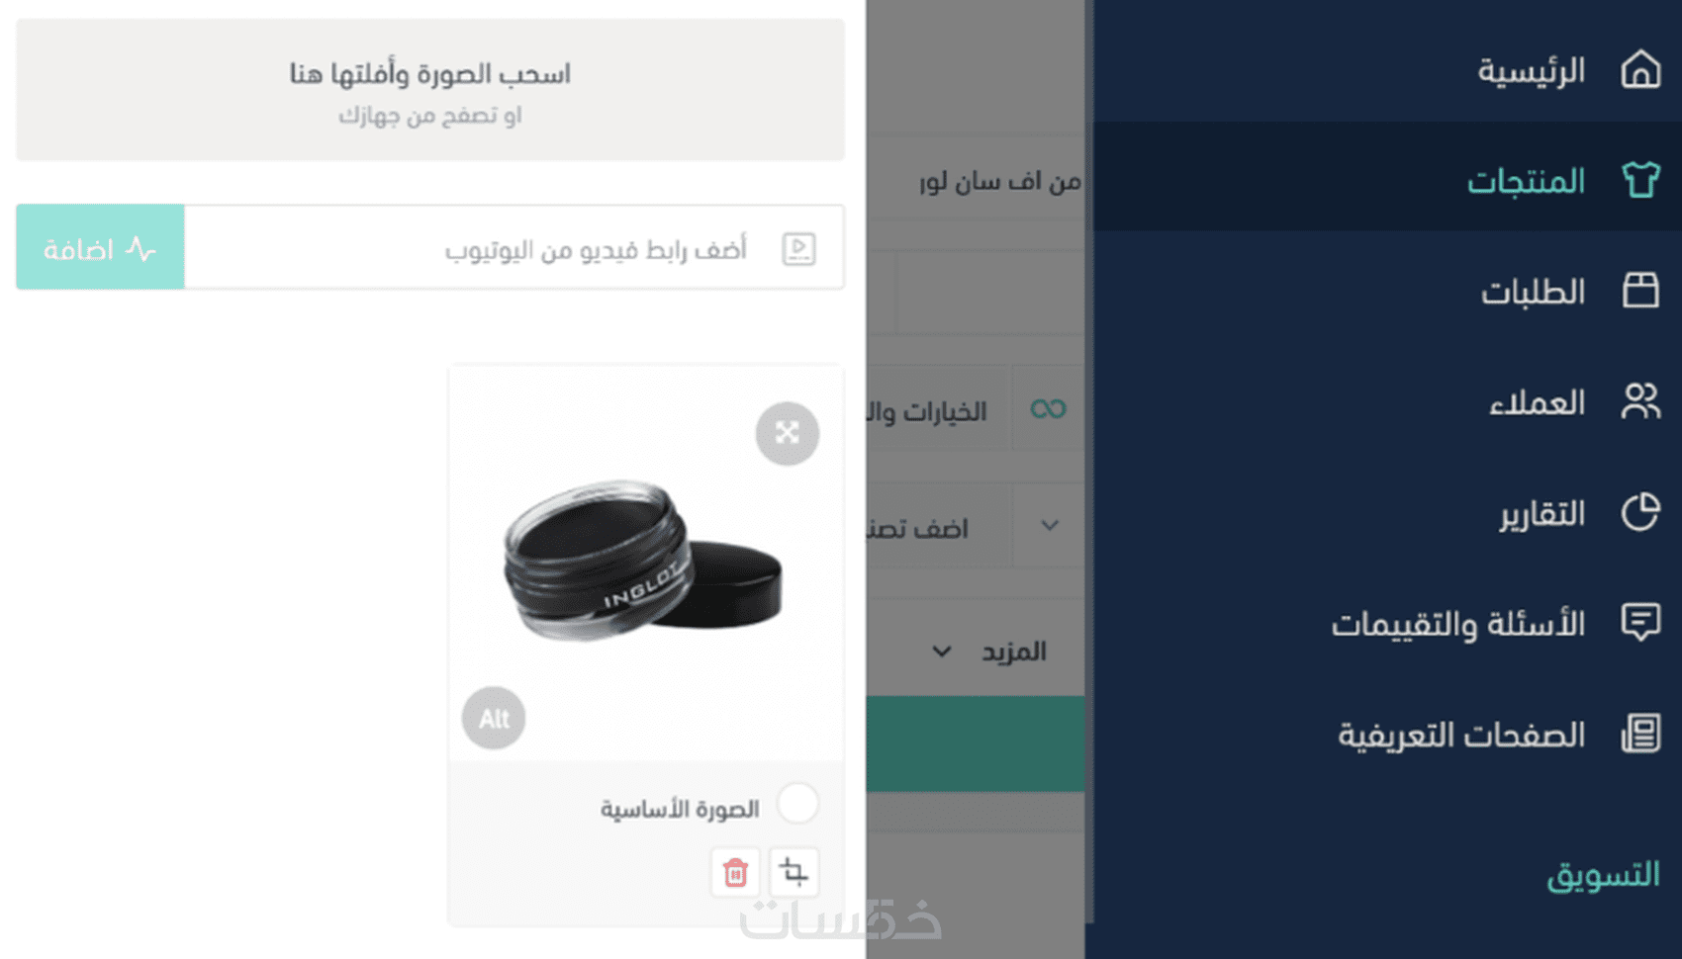The height and width of the screenshot is (959, 1682).
Task: Select الصورة الأساسية radio button
Action: [797, 803]
